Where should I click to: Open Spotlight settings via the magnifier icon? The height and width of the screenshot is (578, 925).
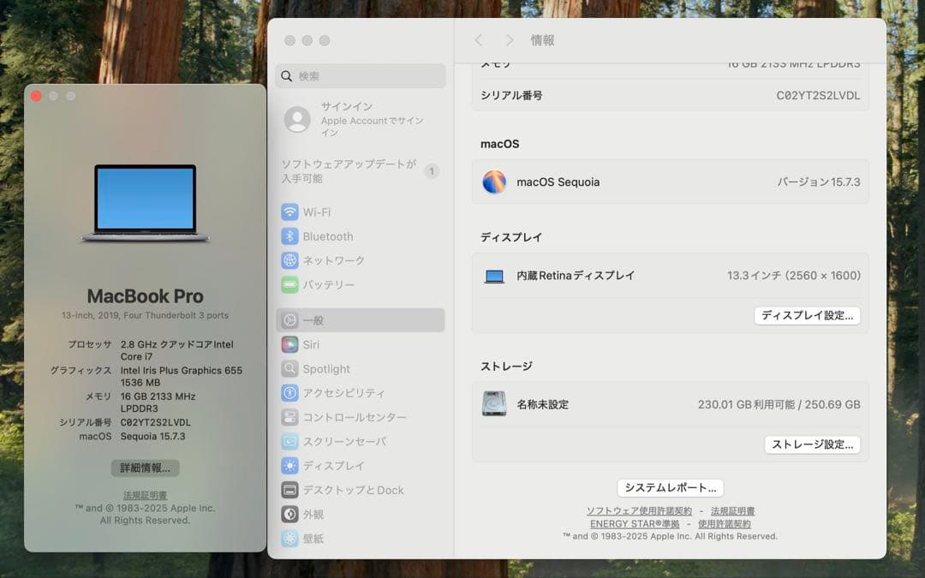pos(289,368)
